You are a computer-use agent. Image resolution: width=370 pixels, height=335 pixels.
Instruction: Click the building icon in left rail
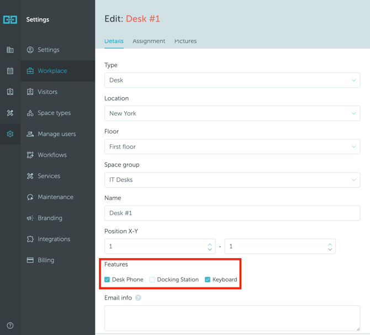10,50
